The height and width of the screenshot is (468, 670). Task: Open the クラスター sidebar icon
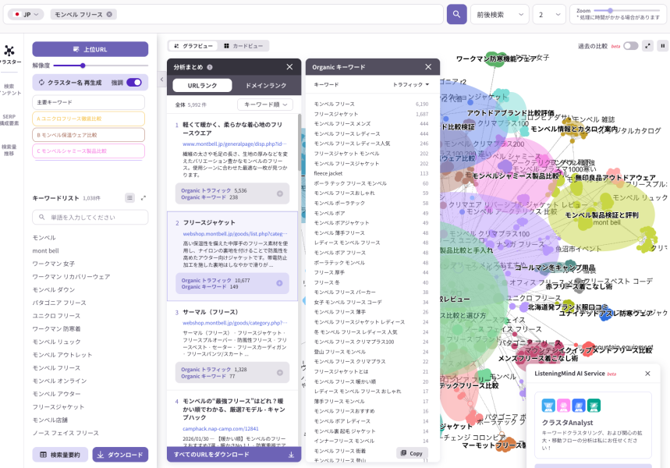coord(9,55)
